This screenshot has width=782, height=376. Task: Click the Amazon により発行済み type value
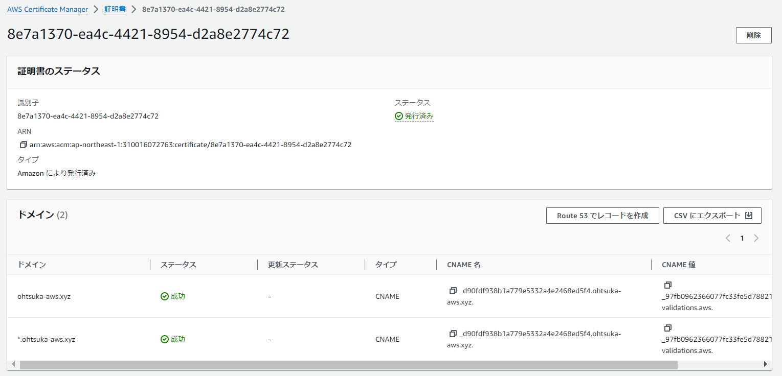point(57,173)
